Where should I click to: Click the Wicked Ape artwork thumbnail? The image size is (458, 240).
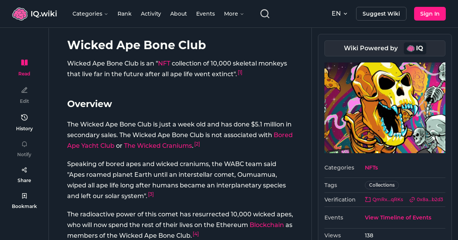[x=385, y=107]
